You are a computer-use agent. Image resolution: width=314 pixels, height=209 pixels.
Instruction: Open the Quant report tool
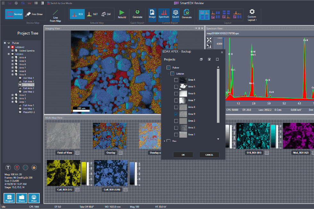[176, 13]
